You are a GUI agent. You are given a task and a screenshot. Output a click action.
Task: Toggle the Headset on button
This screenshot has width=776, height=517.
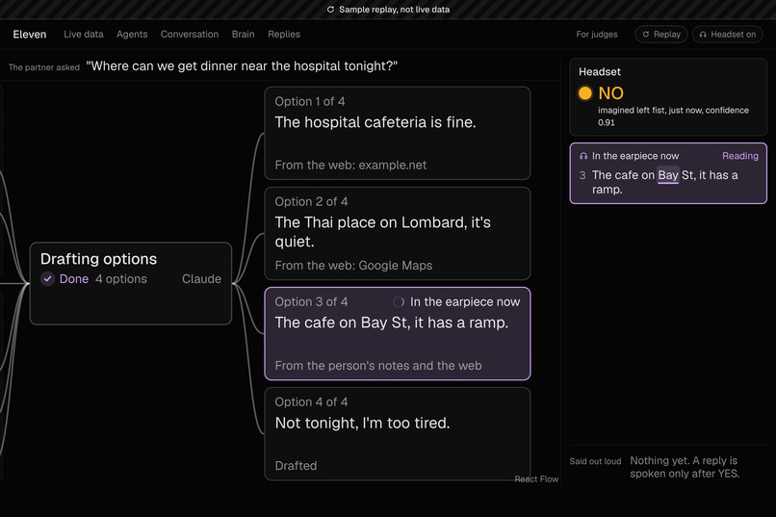tap(728, 34)
